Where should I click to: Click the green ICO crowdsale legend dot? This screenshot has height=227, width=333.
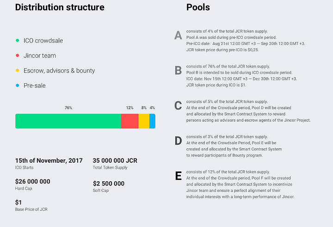coord(18,40)
